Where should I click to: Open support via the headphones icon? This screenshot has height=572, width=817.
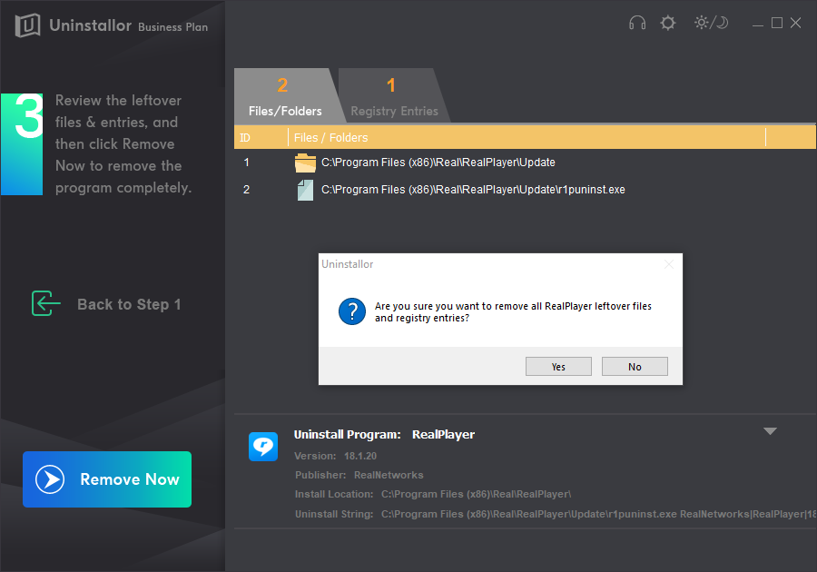[636, 23]
